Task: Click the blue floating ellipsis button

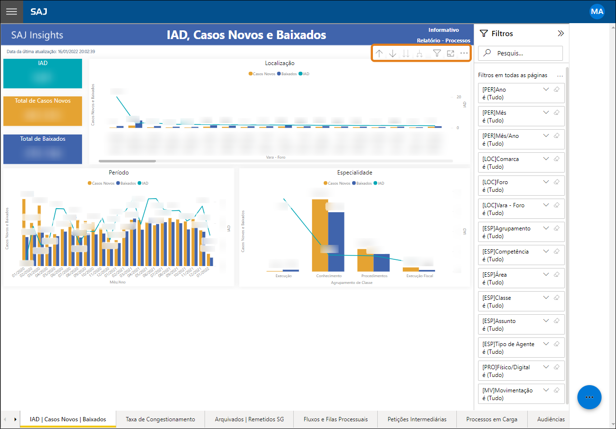Action: point(589,397)
